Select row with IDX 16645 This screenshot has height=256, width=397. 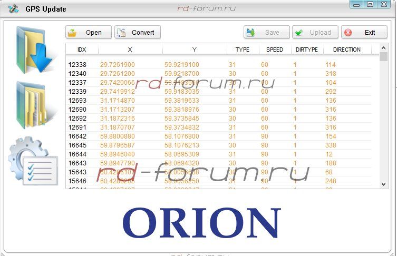pyautogui.click(x=219, y=145)
